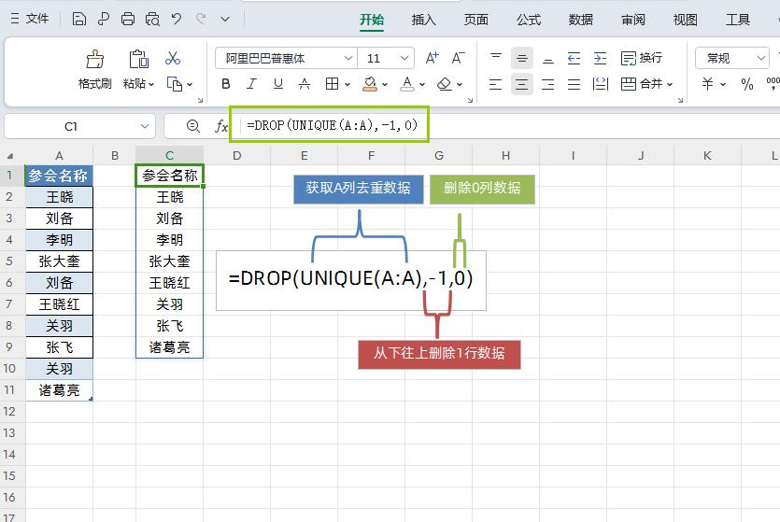
Task: Toggle 换行 wrap text
Action: pos(642,58)
